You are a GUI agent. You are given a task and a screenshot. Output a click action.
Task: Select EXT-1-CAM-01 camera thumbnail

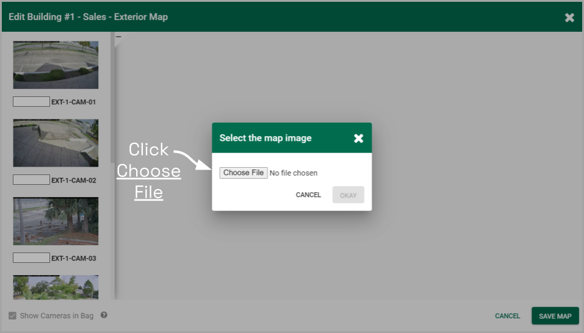[x=56, y=65]
